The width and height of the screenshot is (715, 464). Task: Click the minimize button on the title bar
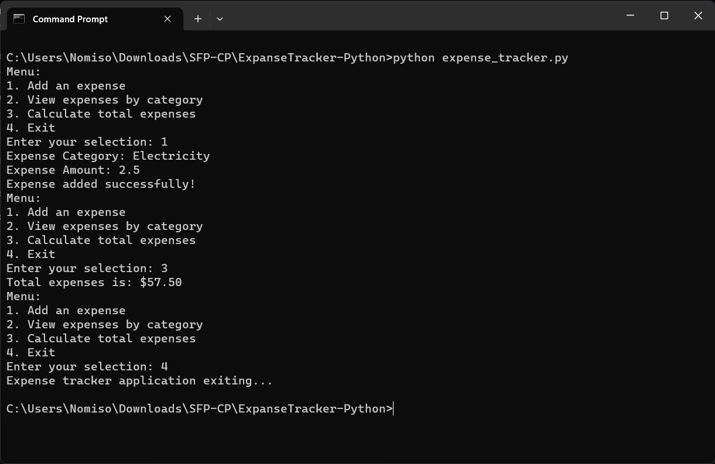[630, 15]
